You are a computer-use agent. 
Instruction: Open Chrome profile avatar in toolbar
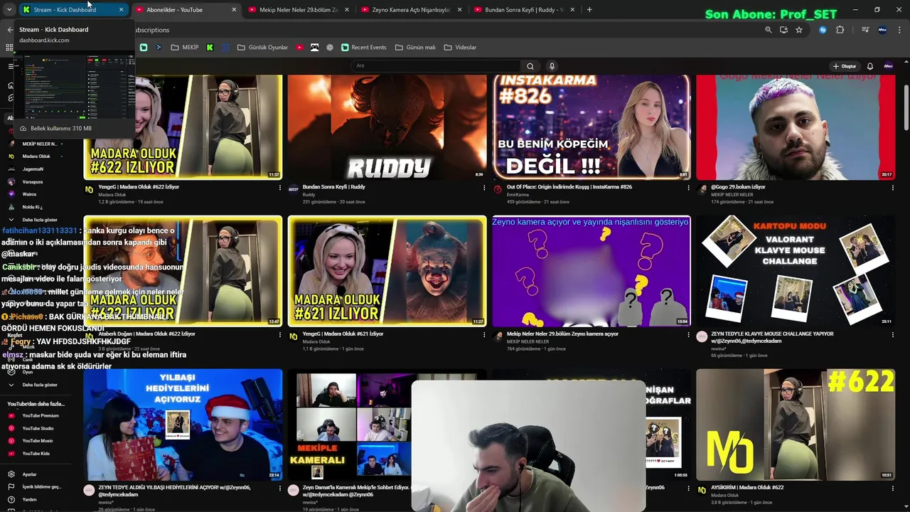tap(882, 30)
